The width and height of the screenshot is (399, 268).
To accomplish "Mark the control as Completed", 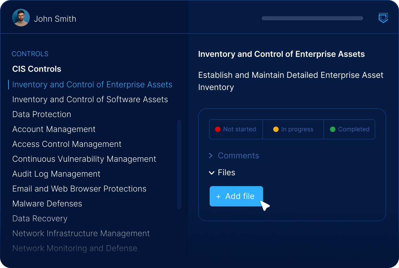I will (x=349, y=129).
